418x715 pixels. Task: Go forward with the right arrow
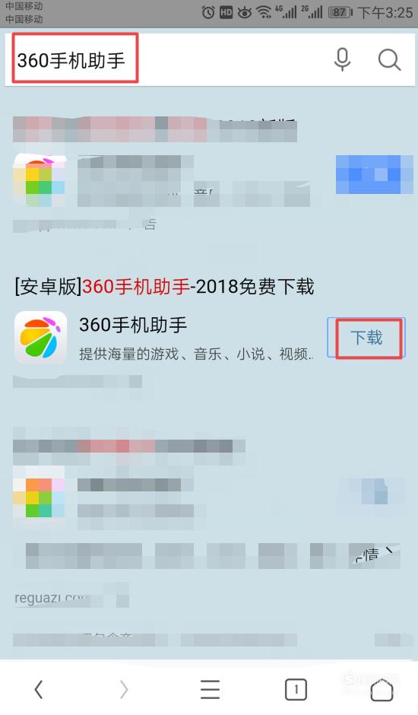point(124,689)
